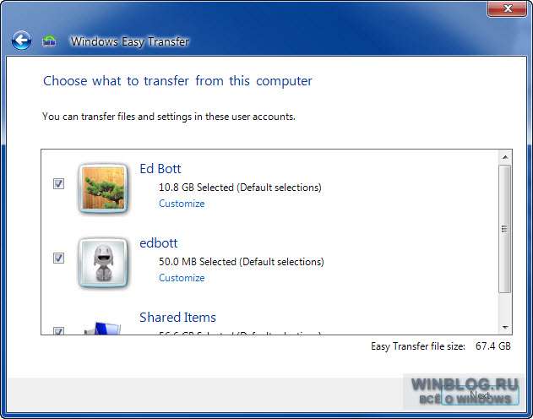Click the Ed Bott account name
Image resolution: width=533 pixels, height=419 pixels.
point(160,169)
